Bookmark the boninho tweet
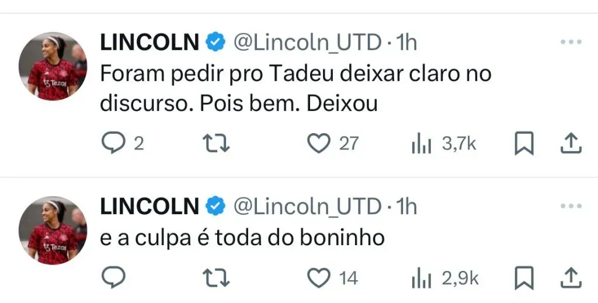This screenshot has height=303, width=598. (x=524, y=278)
